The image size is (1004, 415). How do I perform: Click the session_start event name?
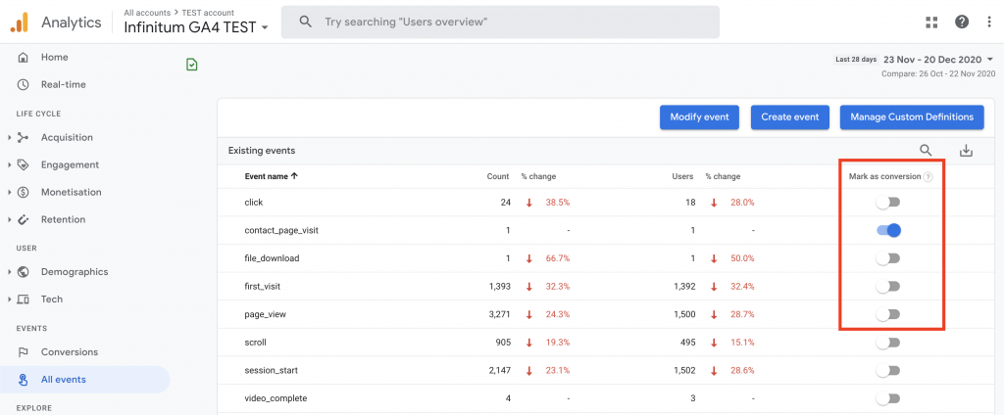point(271,370)
